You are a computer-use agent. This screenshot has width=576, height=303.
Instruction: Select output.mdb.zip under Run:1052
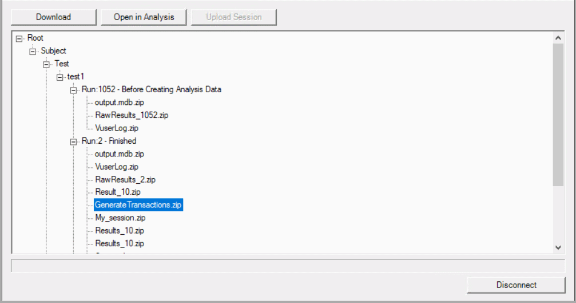tap(119, 103)
